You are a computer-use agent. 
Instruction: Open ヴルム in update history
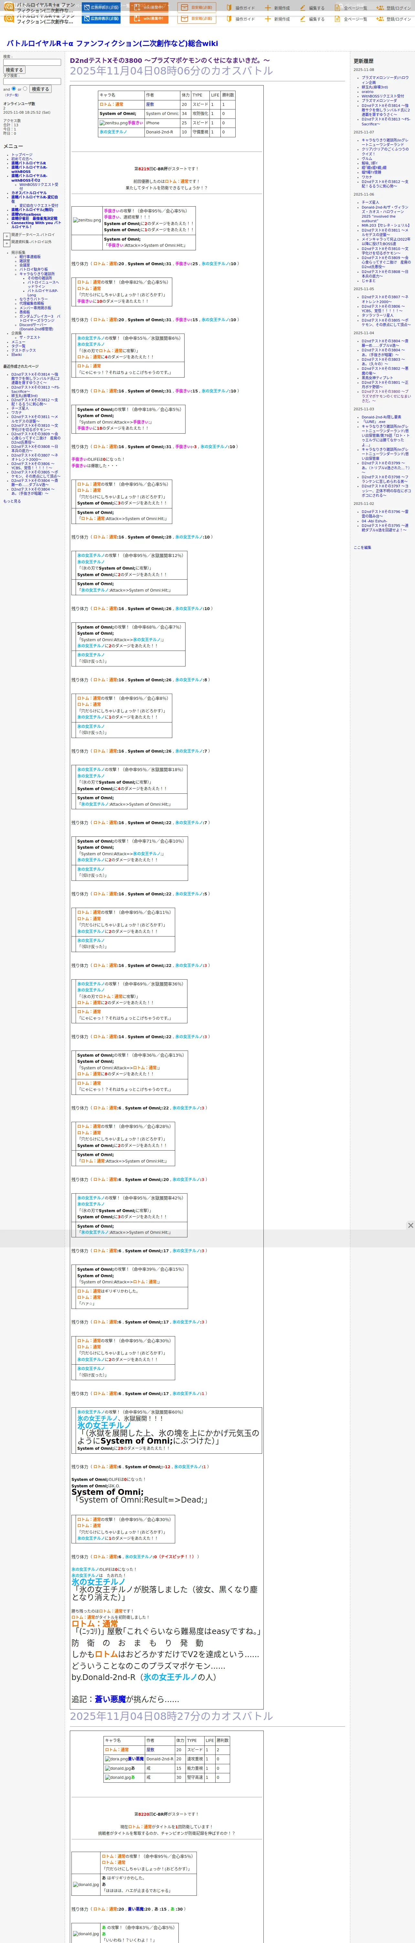367,158
